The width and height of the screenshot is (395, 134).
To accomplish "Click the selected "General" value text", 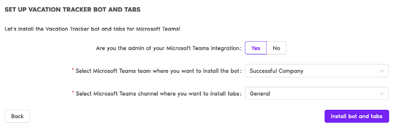I will pyautogui.click(x=260, y=94).
